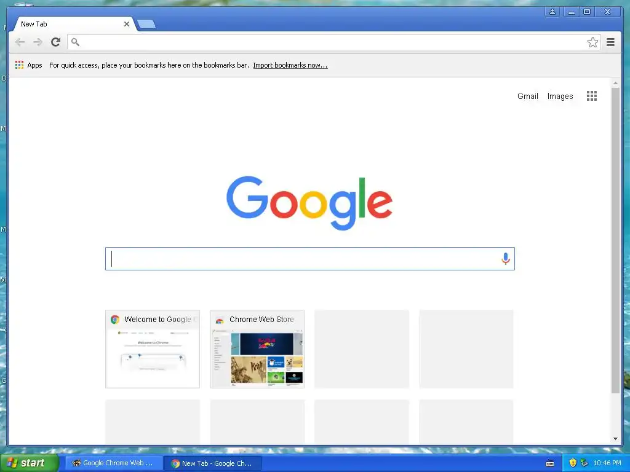
Task: Reload the page with the refresh icon
Action: tap(55, 42)
